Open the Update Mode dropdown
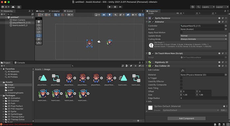230x126 pixels. pos(204,36)
